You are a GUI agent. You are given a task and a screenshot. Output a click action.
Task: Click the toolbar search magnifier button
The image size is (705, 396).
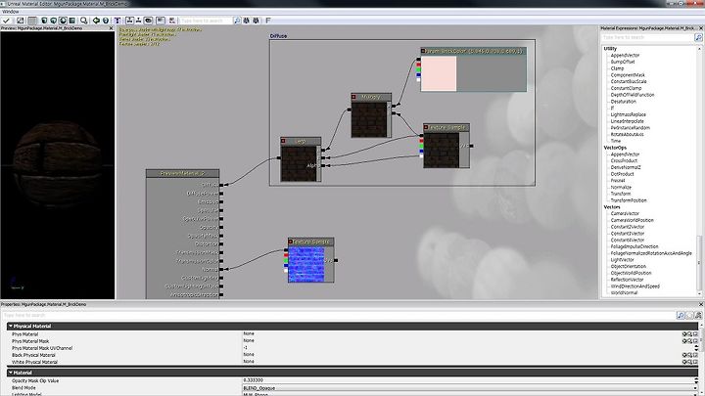pos(237,21)
